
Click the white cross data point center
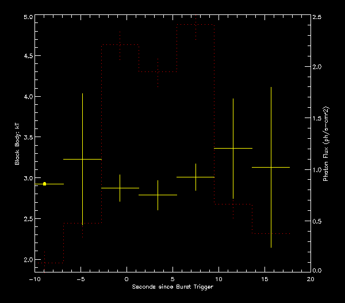click(x=233, y=149)
